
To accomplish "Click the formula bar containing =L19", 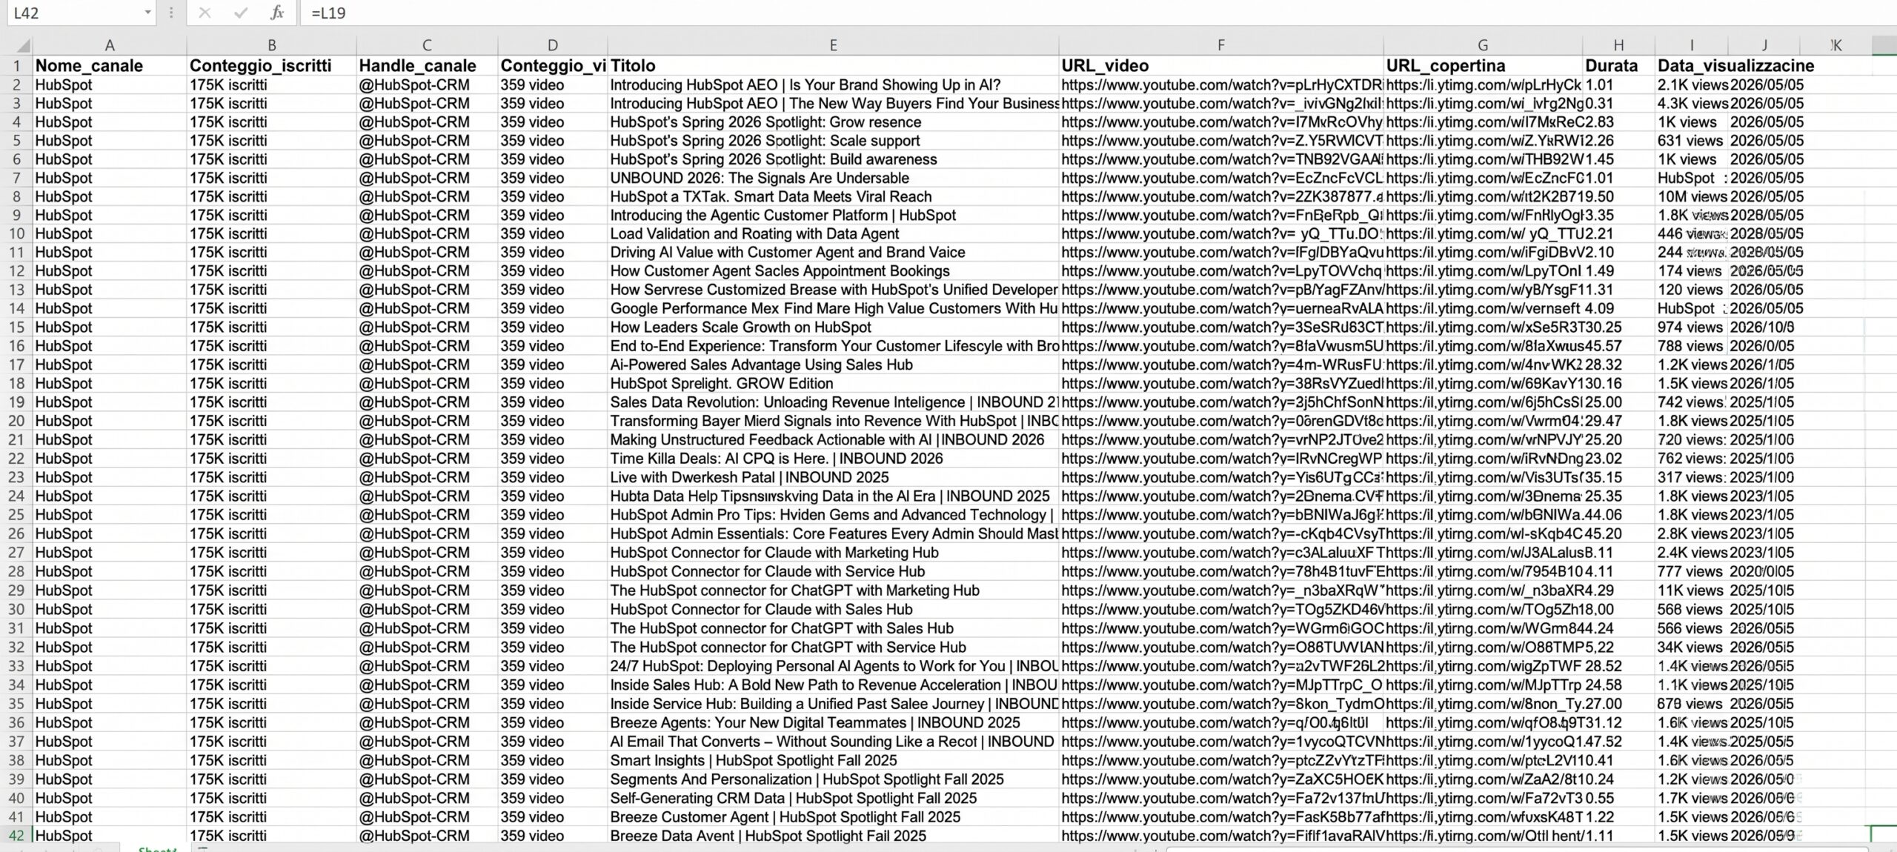I will click(1097, 13).
